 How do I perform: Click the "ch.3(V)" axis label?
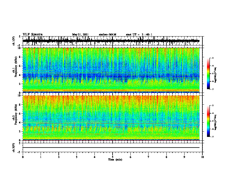(x=14, y=148)
